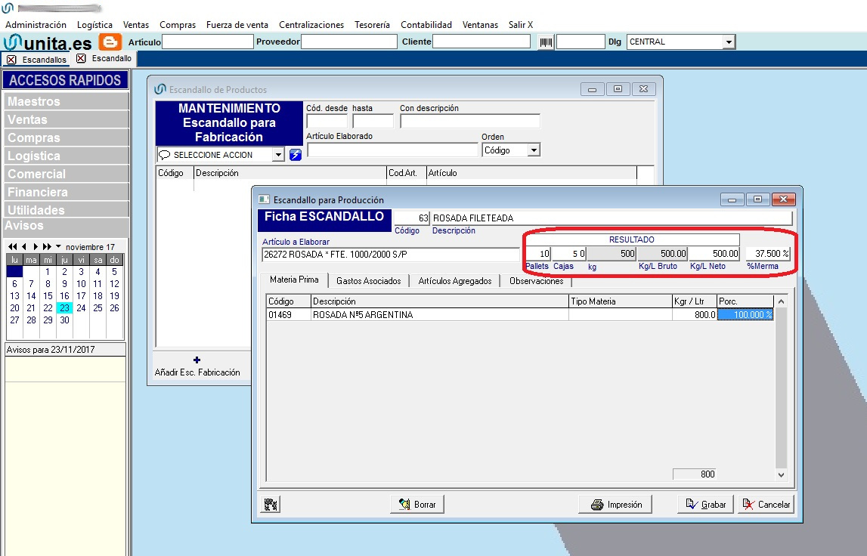Click the Borrar button
The height and width of the screenshot is (556, 867).
pyautogui.click(x=417, y=504)
